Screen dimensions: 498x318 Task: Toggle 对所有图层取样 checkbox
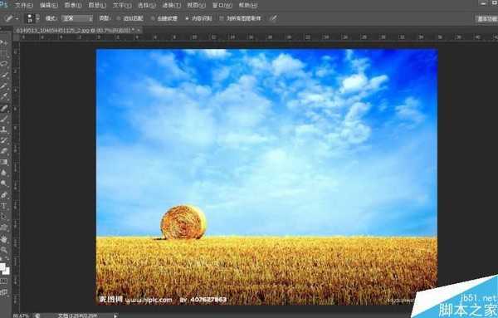click(x=241, y=18)
